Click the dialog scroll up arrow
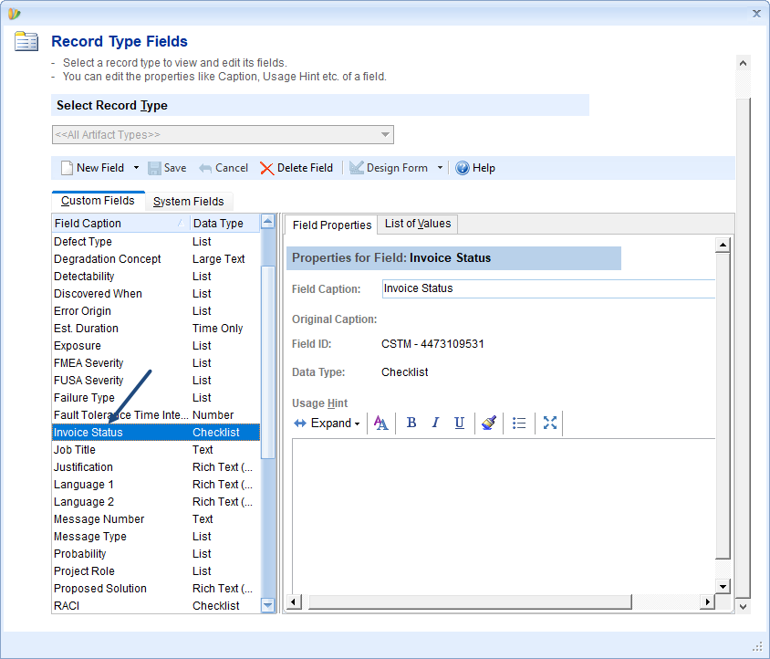The height and width of the screenshot is (659, 770). pyautogui.click(x=743, y=63)
